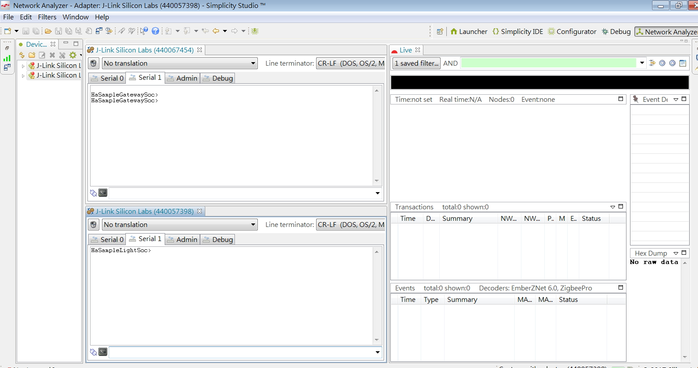This screenshot has width=698, height=368.
Task: Open the File menu
Action: coord(8,17)
